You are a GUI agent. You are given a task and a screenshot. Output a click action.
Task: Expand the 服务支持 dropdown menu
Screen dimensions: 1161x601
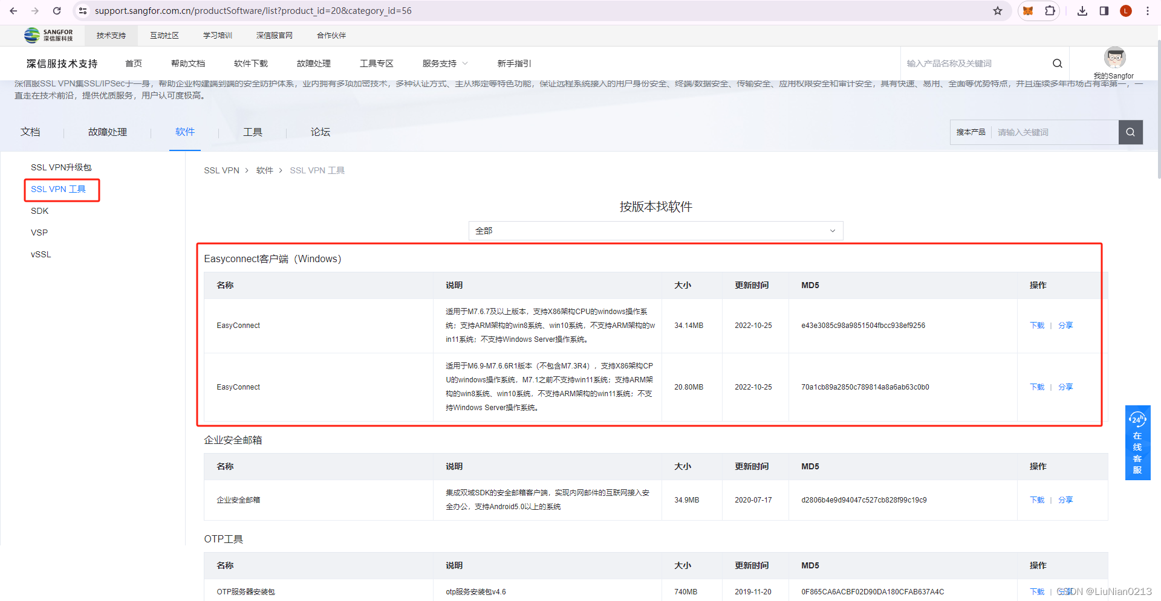pyautogui.click(x=445, y=63)
